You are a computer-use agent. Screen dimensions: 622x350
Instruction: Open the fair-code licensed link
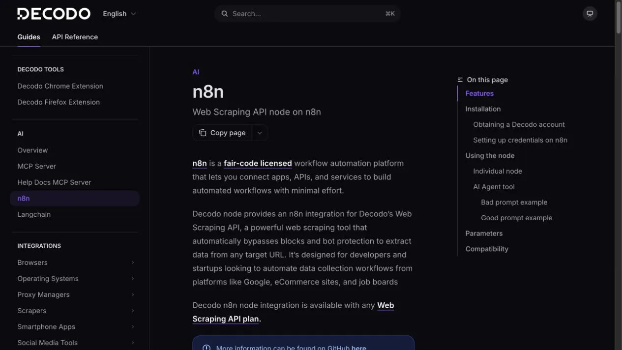[258, 163]
